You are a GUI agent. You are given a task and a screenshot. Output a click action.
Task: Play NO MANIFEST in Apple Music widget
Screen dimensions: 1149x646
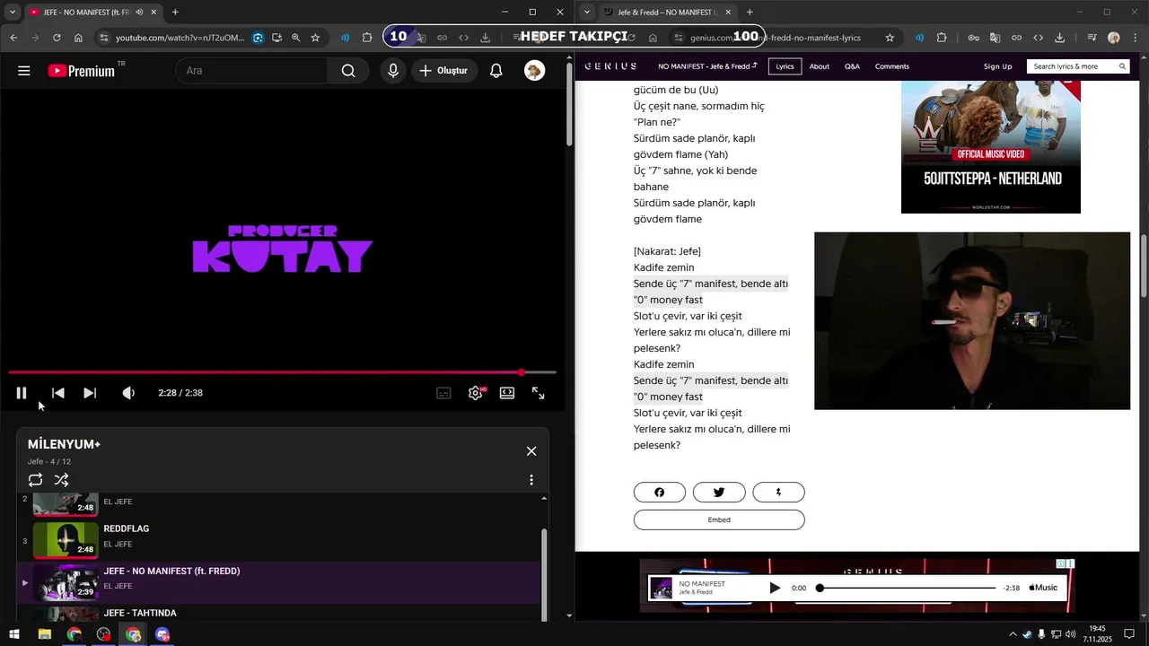pyautogui.click(x=775, y=589)
